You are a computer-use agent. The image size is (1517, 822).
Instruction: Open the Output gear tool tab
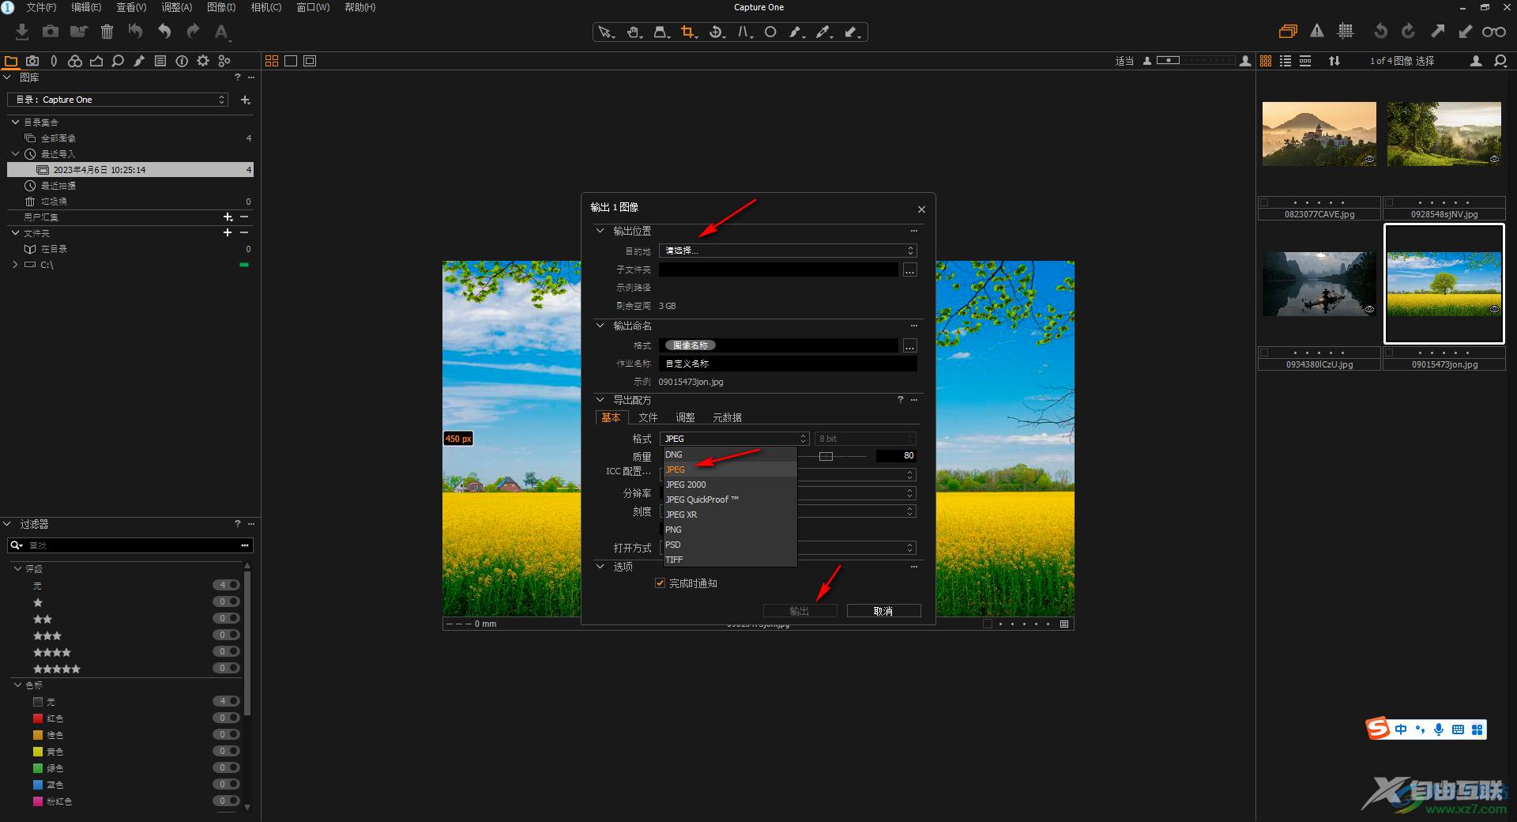[x=203, y=61]
